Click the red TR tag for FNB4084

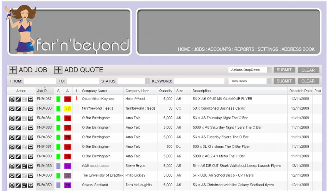click(x=68, y=118)
